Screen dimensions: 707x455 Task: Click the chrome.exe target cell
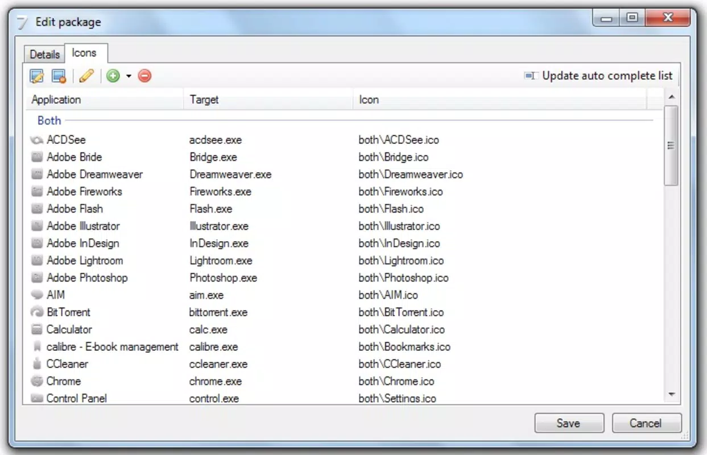point(216,381)
